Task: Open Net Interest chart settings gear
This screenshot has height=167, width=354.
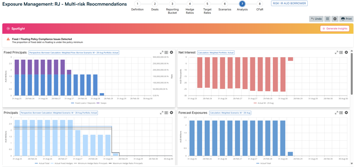Action: (346, 52)
